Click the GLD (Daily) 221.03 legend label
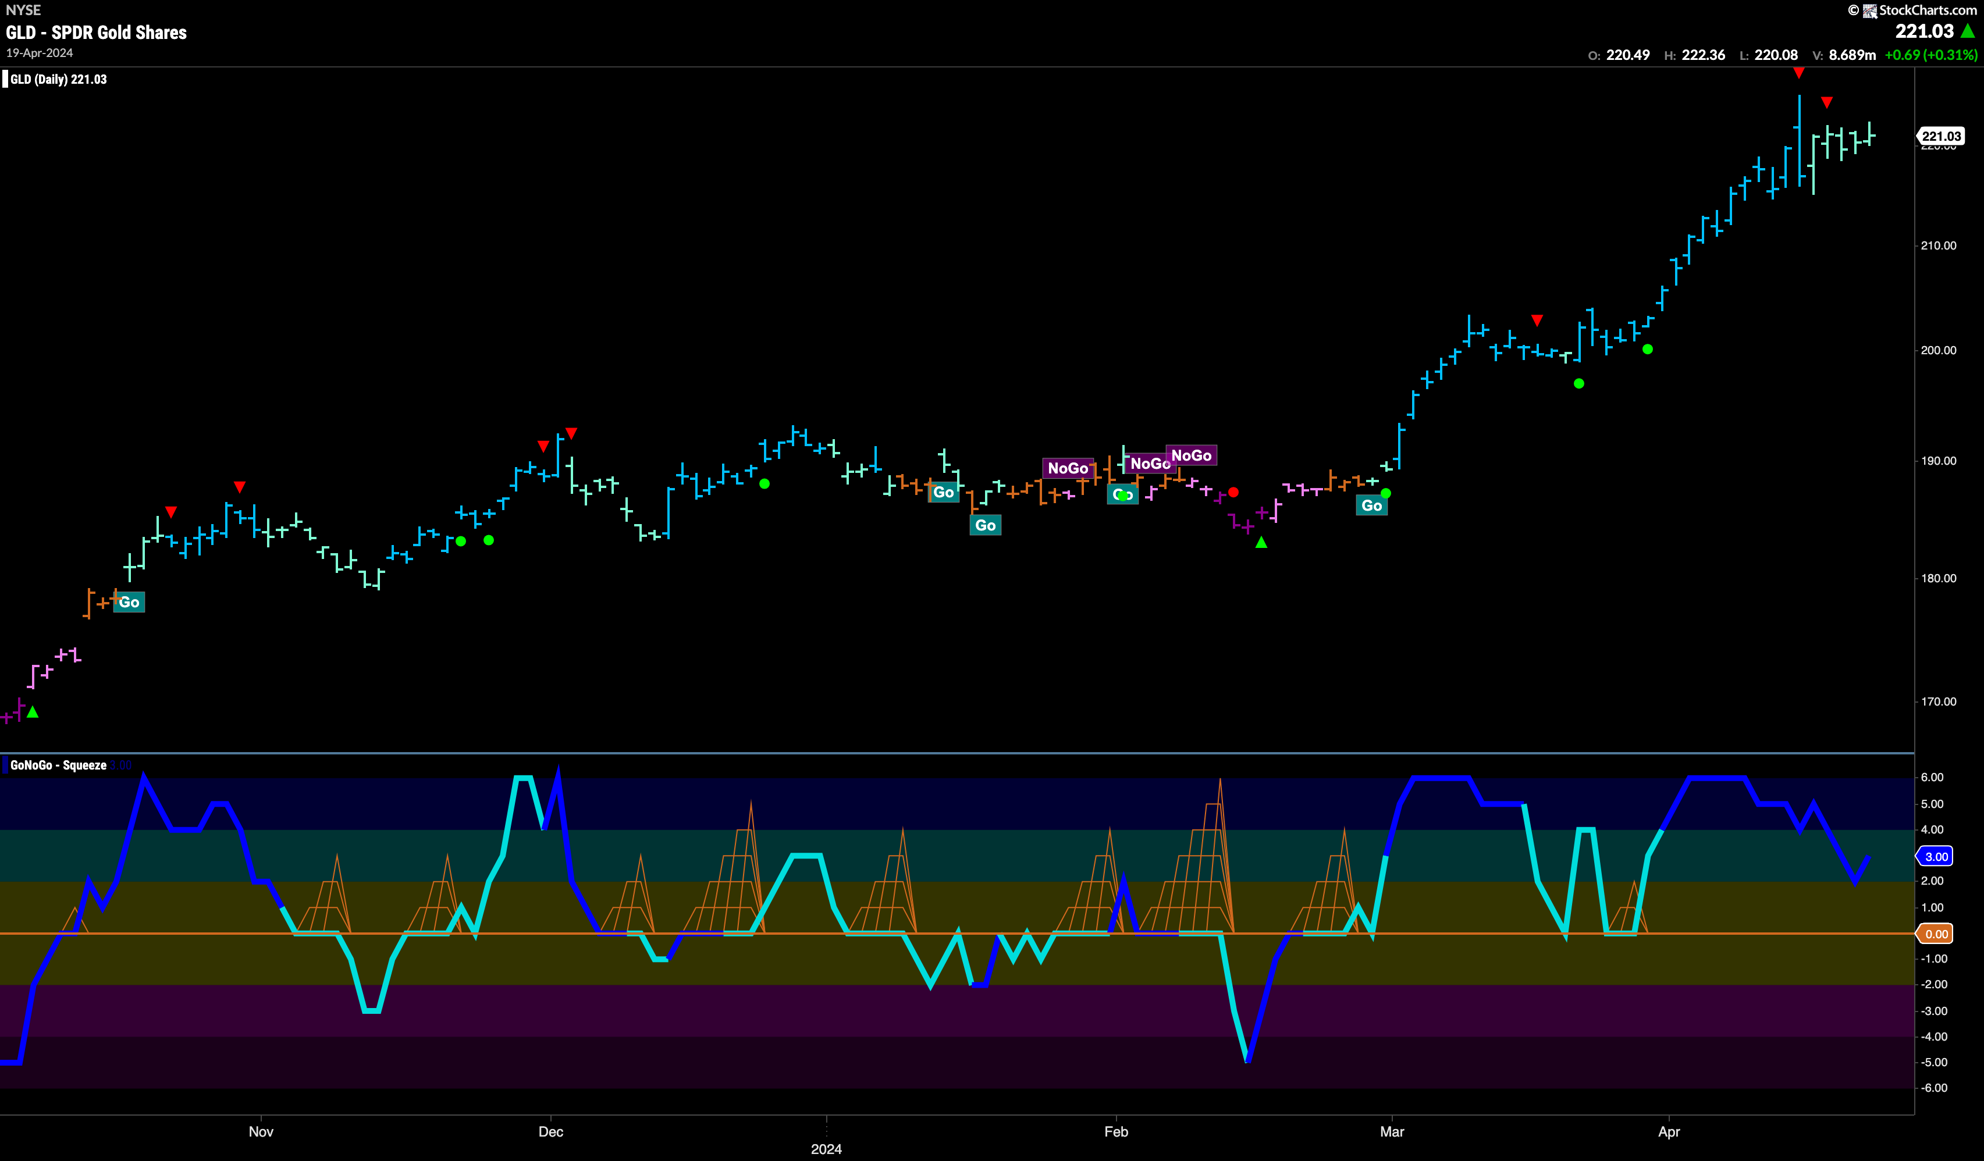The image size is (1984, 1161). 58,80
